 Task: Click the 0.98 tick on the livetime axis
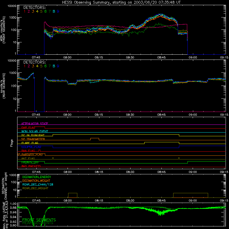[13, 208]
